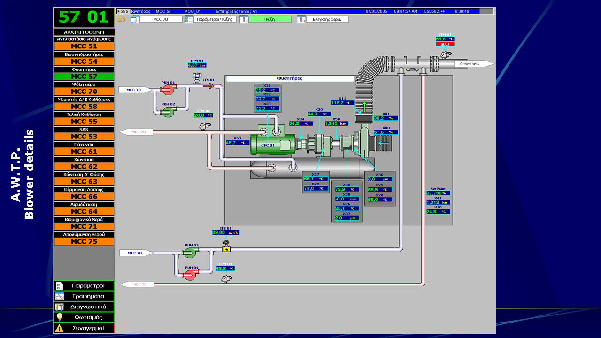Select the CFC 01 green motor
The width and height of the screenshot is (601, 338).
pyautogui.click(x=272, y=145)
